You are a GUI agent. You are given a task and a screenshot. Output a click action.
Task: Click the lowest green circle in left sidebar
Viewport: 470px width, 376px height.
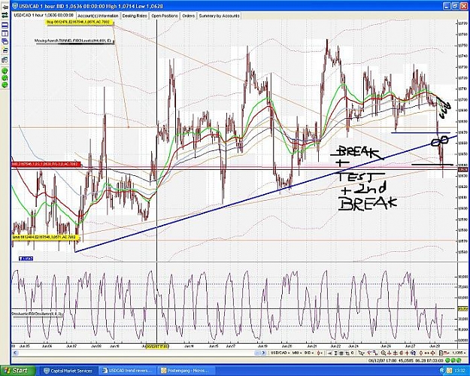click(x=5, y=85)
